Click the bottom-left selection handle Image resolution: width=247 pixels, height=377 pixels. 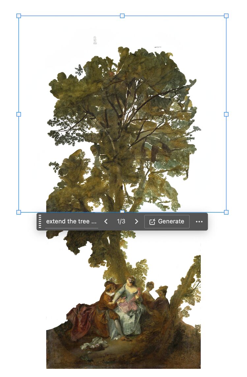tap(18, 212)
